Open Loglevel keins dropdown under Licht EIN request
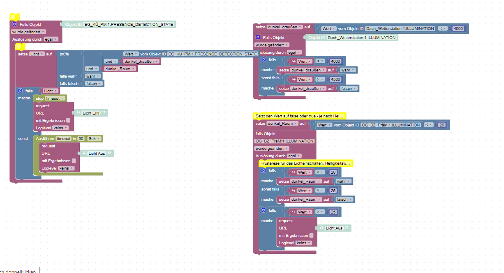This screenshot has height=273, width=504. tap(61, 128)
